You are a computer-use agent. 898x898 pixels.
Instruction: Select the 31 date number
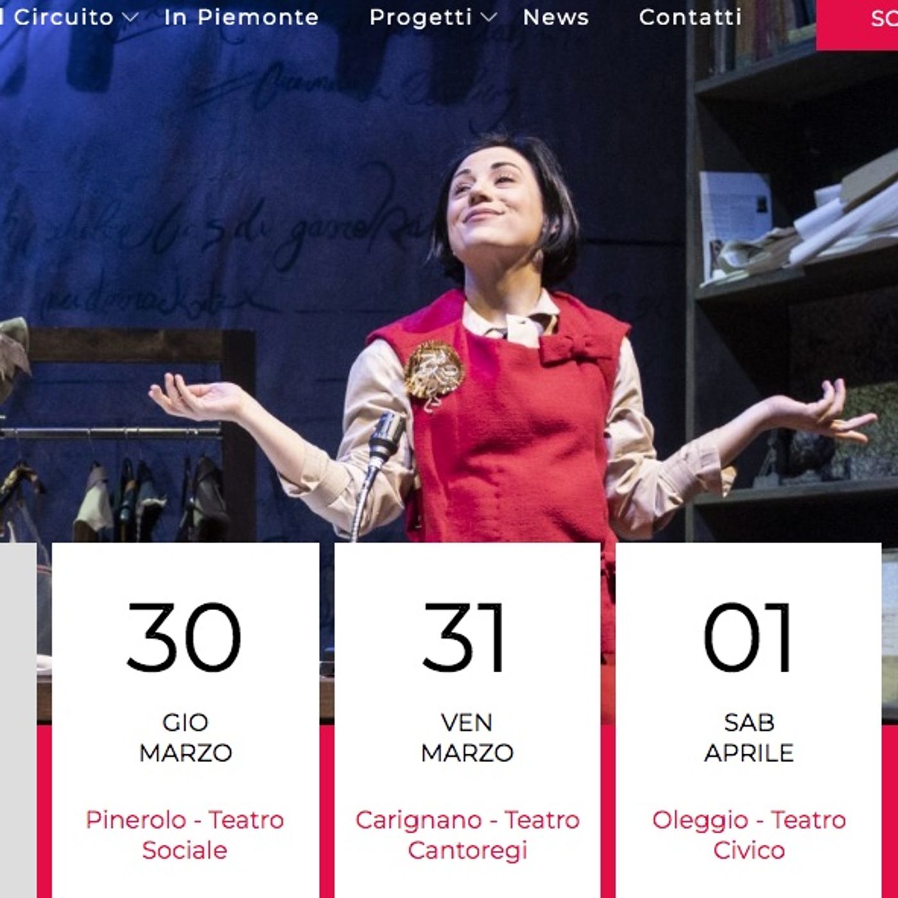pyautogui.click(x=464, y=638)
